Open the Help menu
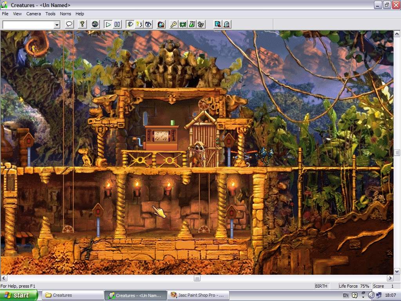 pyautogui.click(x=80, y=14)
